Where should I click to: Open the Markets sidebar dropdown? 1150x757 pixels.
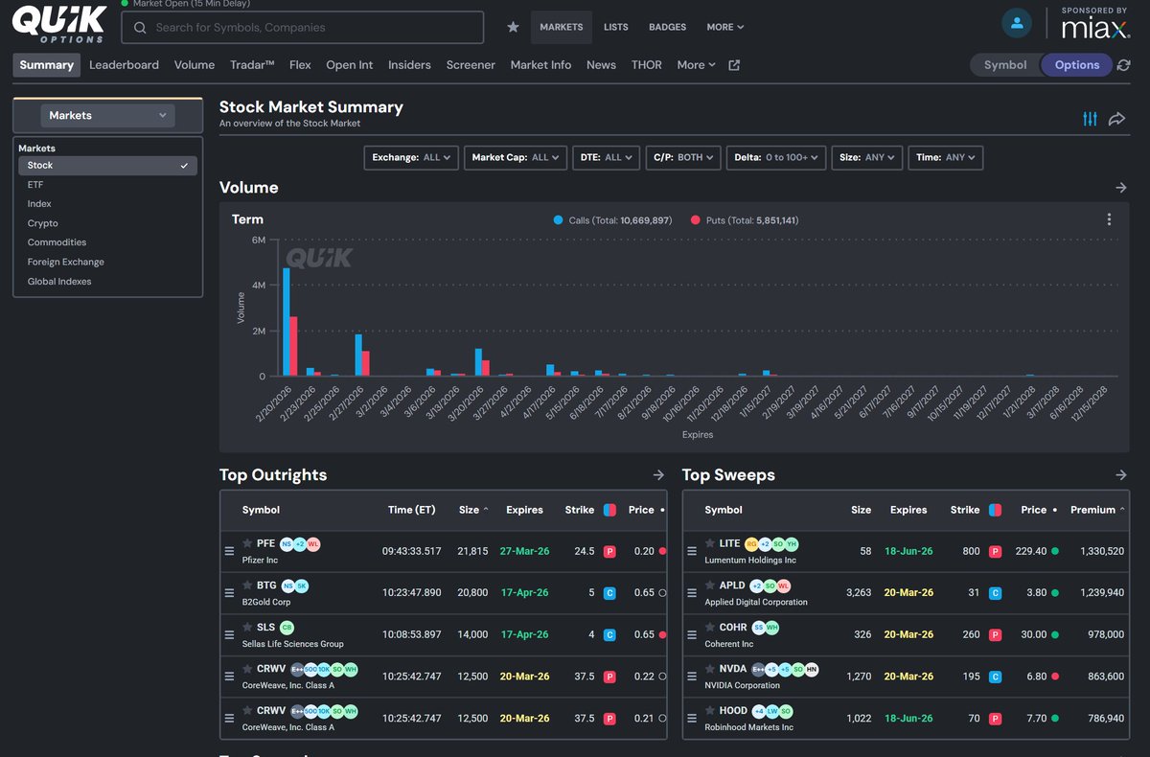coord(107,115)
